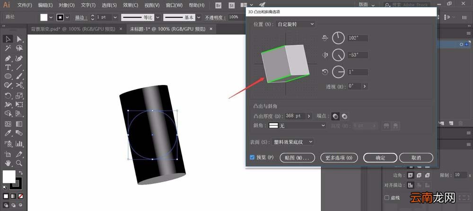Turn cap off for hollow appearance
The image size is (473, 211).
pyautogui.click(x=344, y=116)
